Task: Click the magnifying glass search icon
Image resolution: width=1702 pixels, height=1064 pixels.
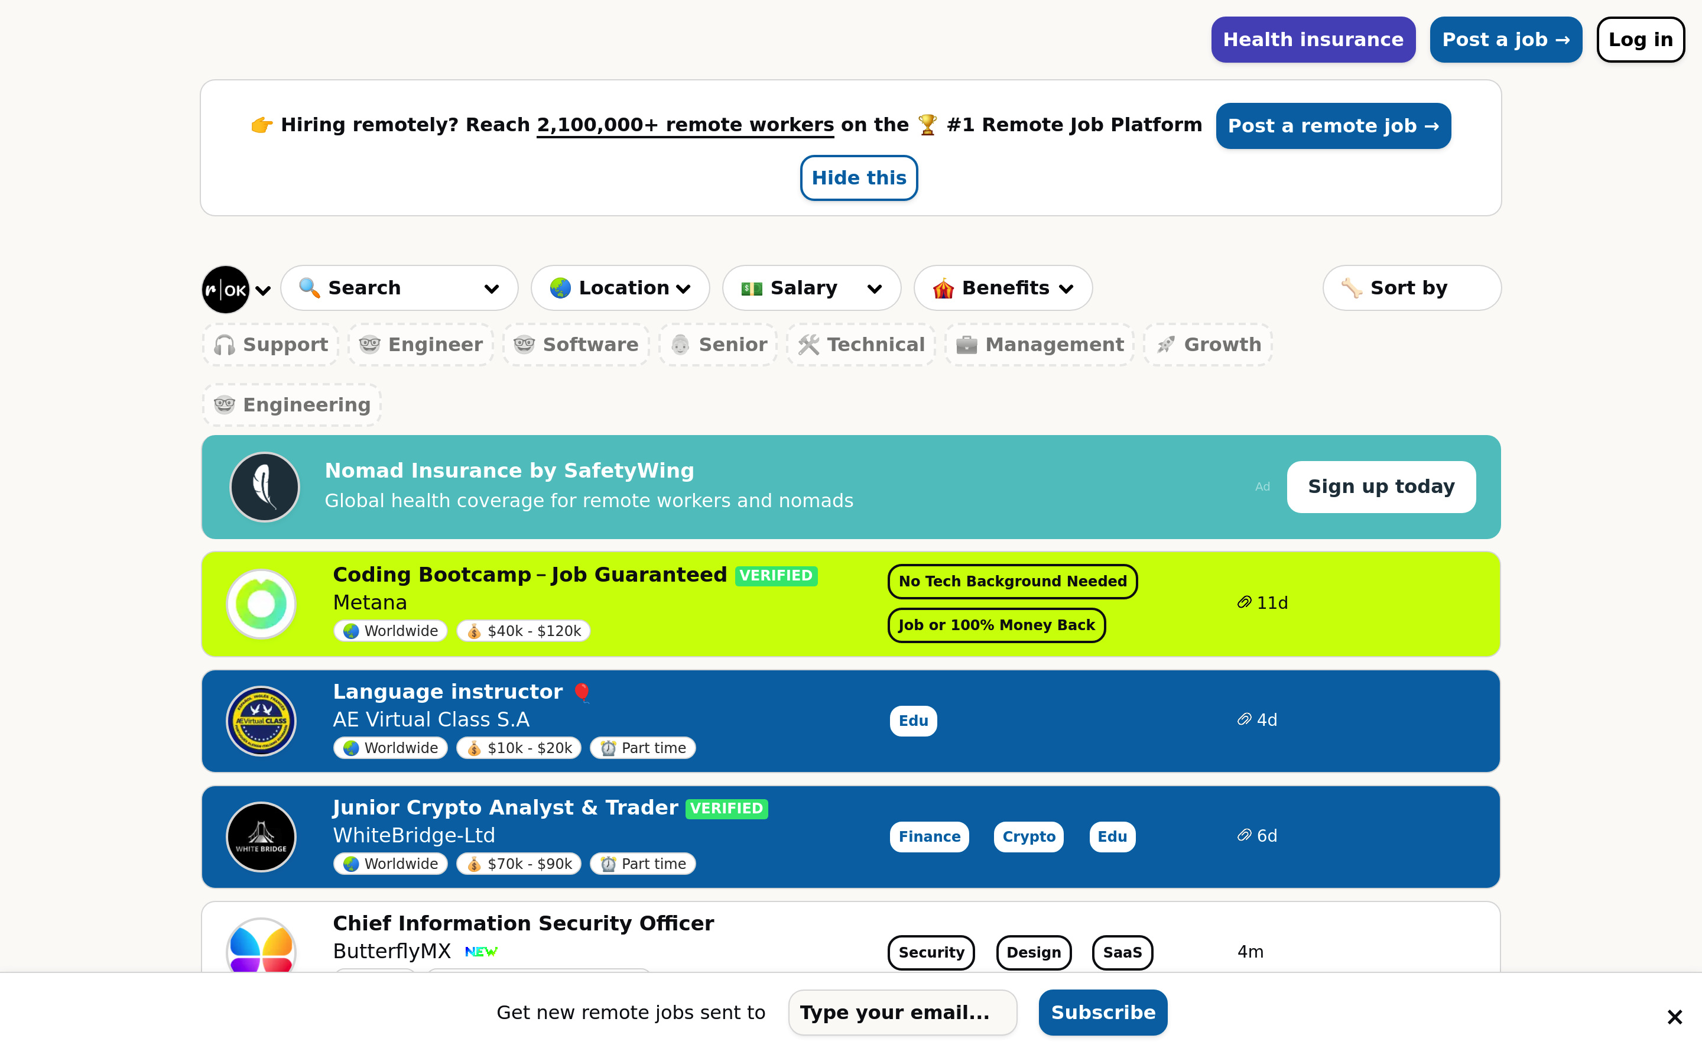Action: pos(308,288)
